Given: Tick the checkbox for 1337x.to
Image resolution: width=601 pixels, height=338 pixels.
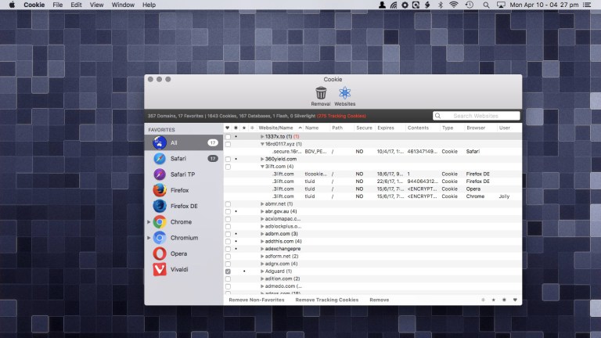Looking at the screenshot, I should [228, 137].
